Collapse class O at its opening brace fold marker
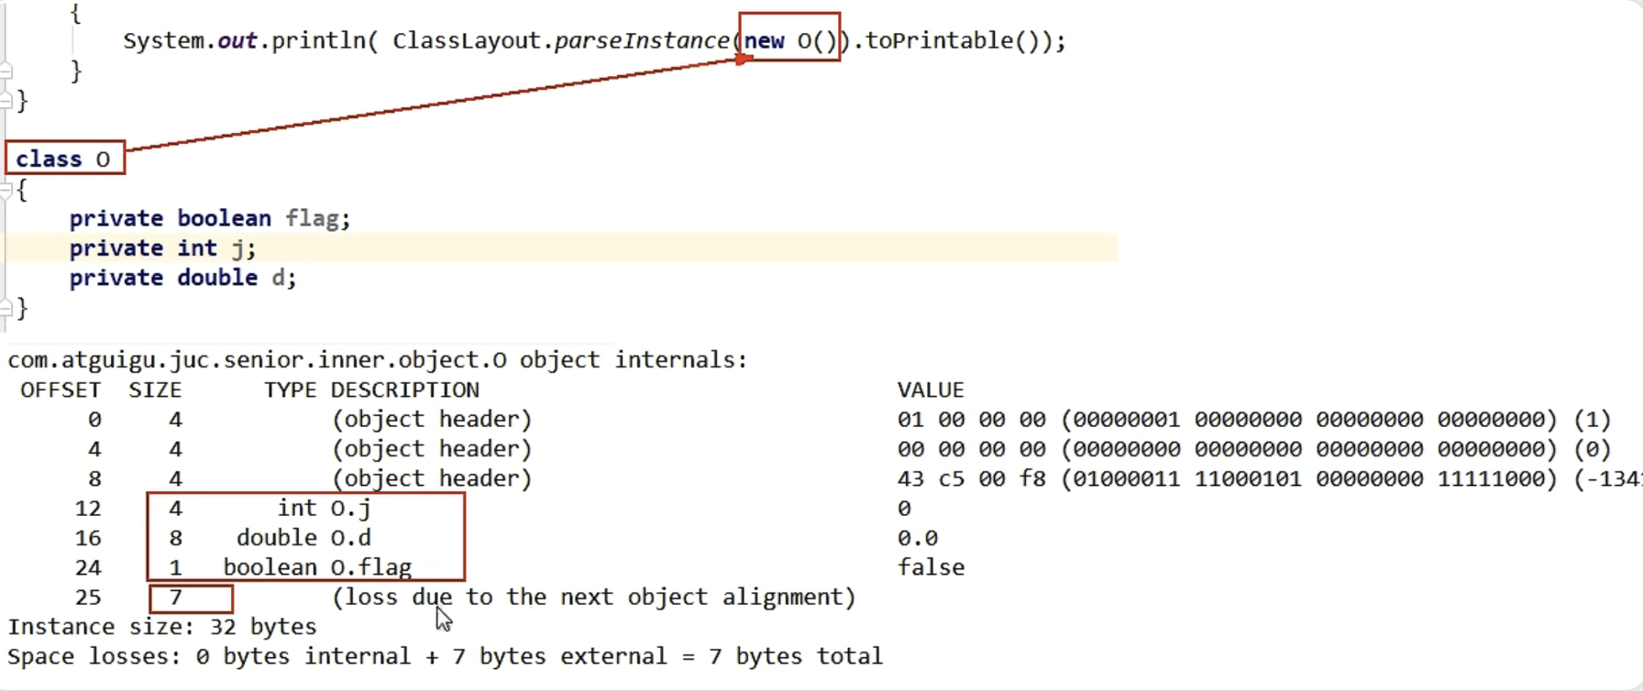 coord(6,190)
